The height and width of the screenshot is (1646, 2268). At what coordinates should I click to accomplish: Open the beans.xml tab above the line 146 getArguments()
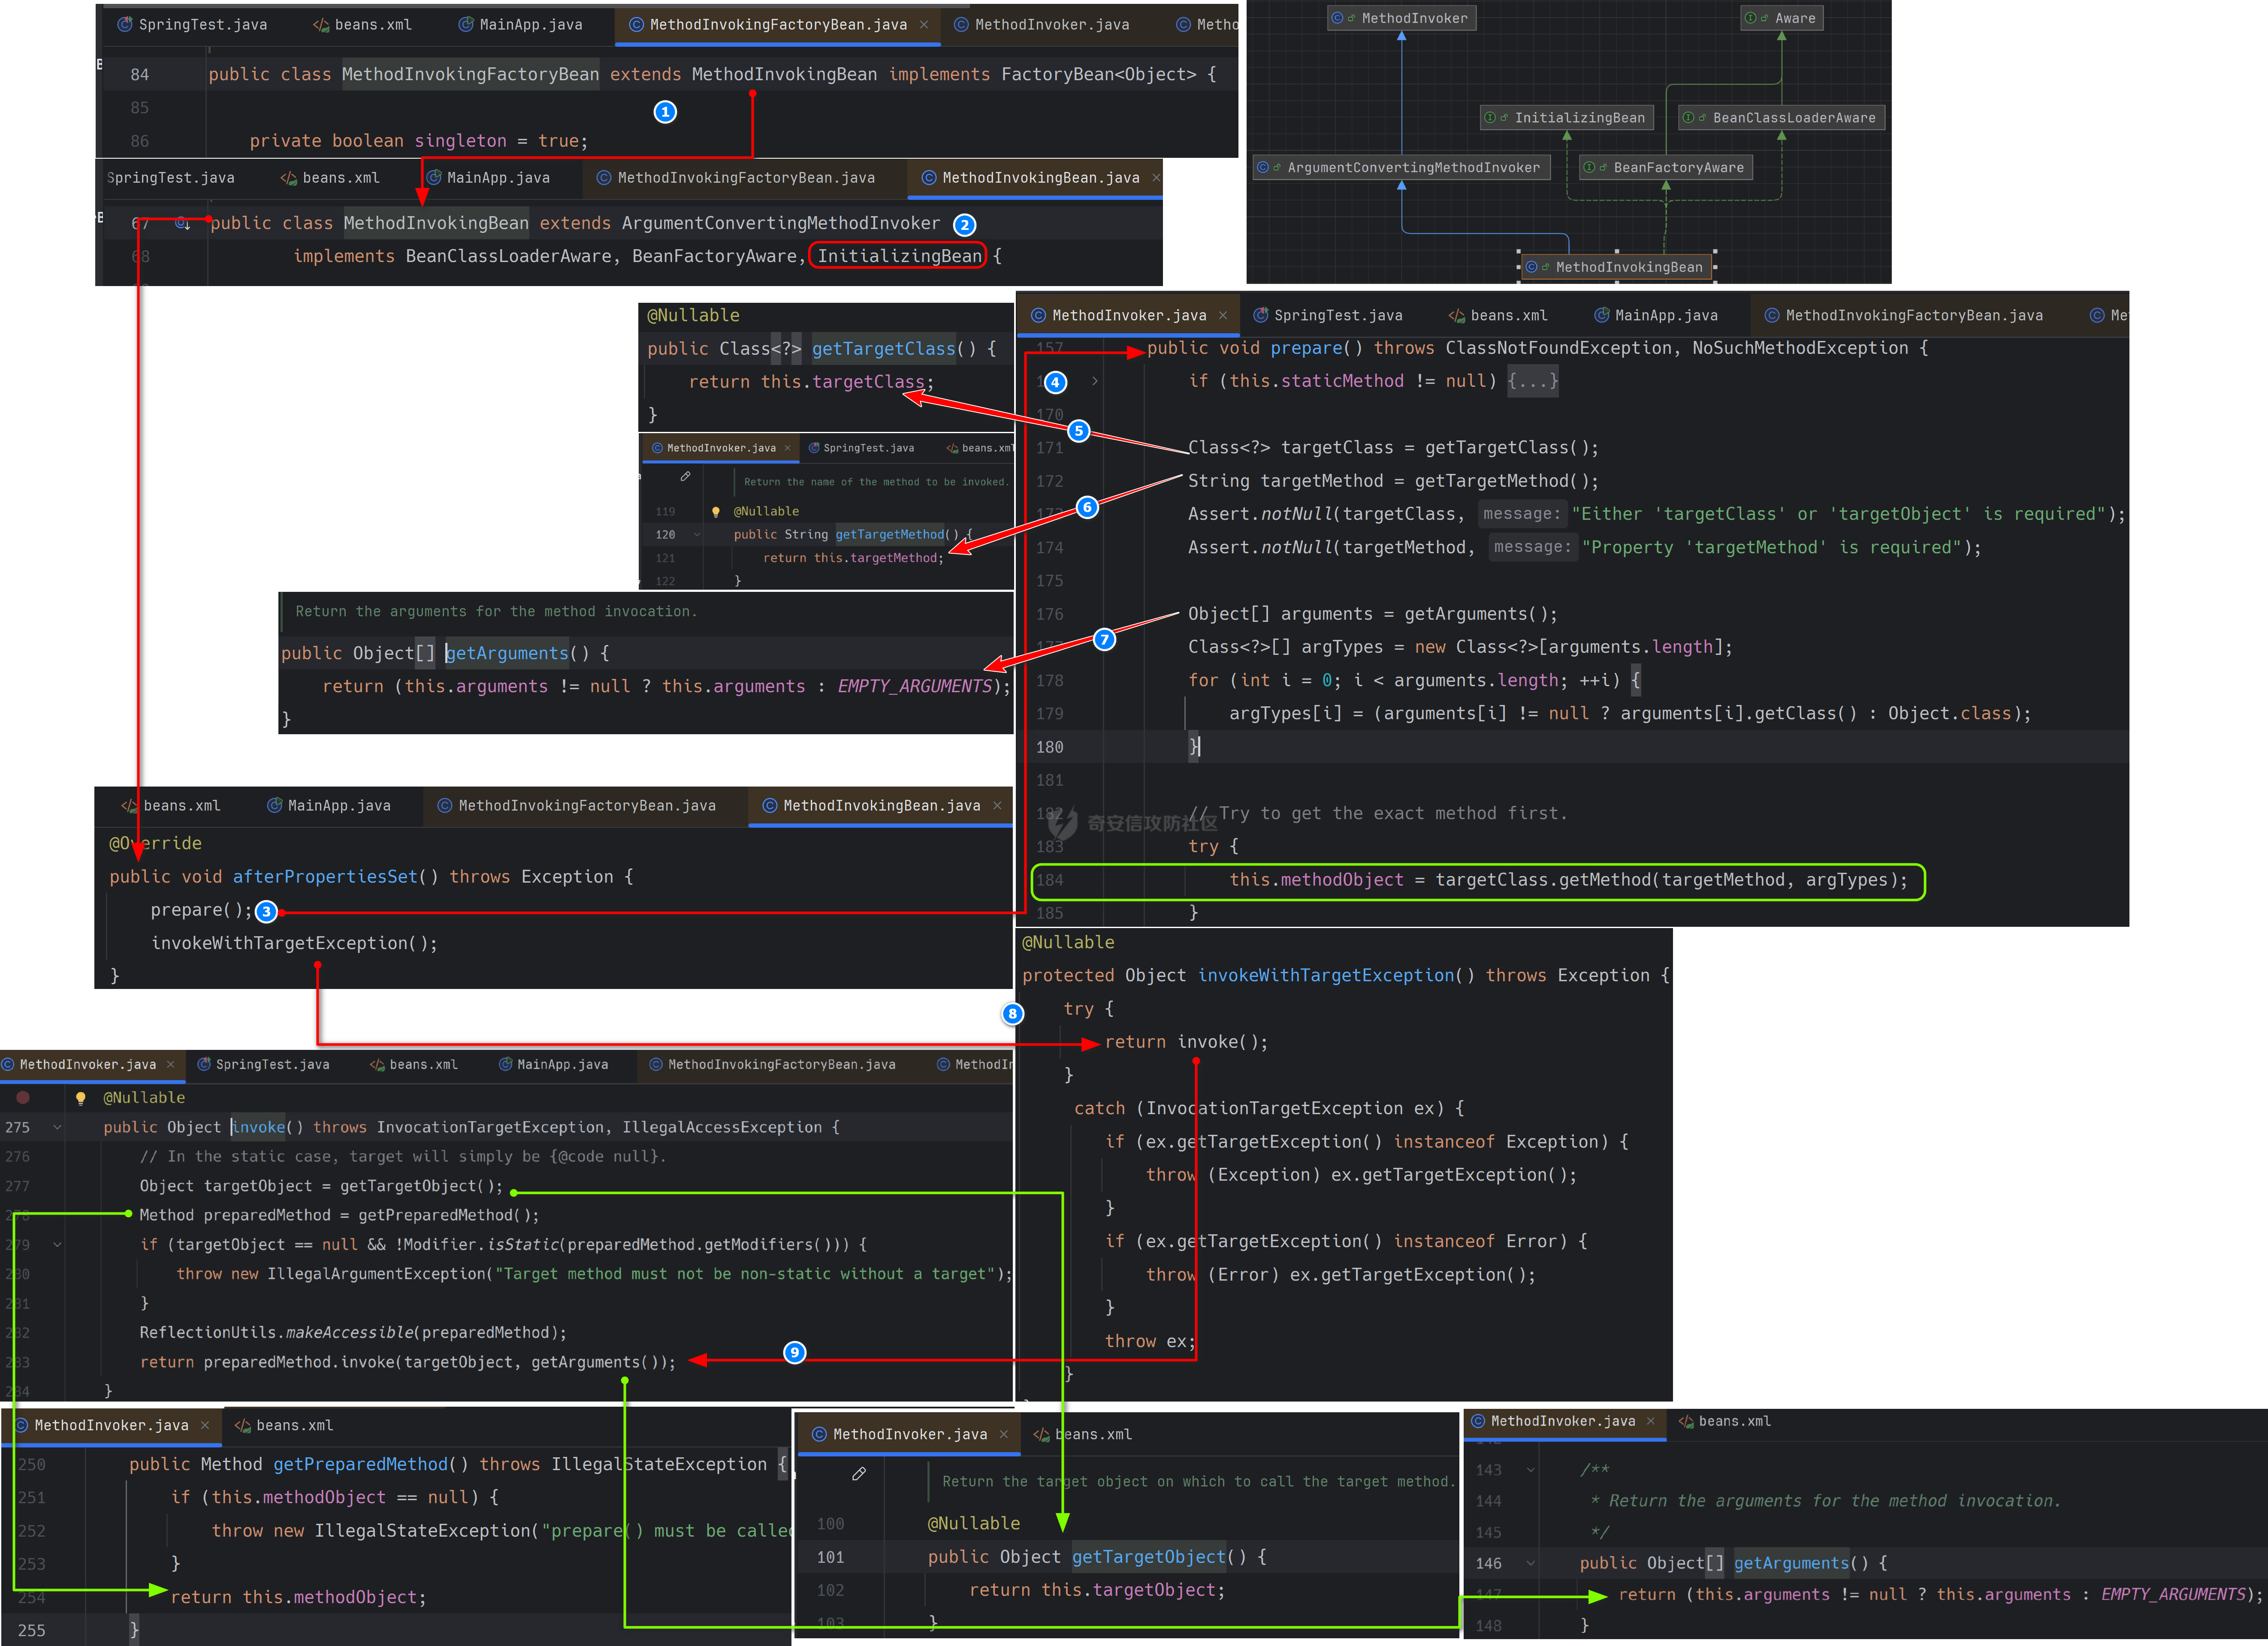[1724, 1421]
